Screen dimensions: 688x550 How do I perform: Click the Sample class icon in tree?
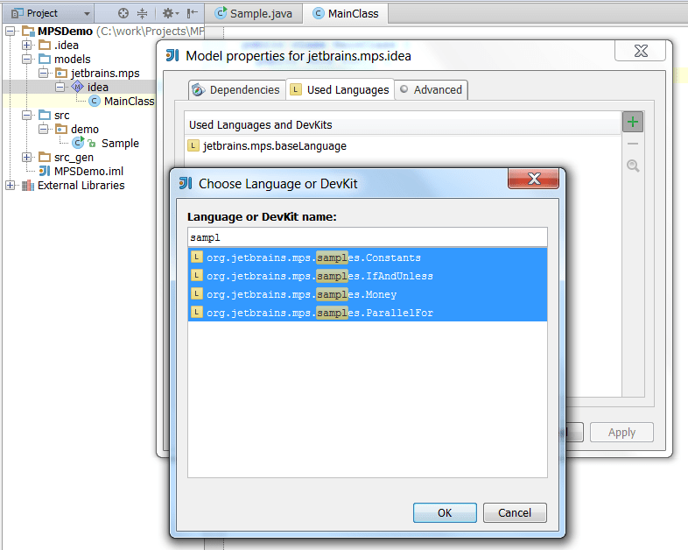pos(78,143)
